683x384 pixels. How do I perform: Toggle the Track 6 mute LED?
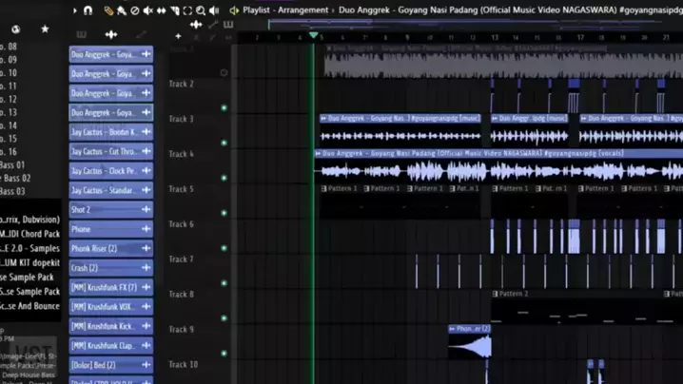click(x=224, y=213)
